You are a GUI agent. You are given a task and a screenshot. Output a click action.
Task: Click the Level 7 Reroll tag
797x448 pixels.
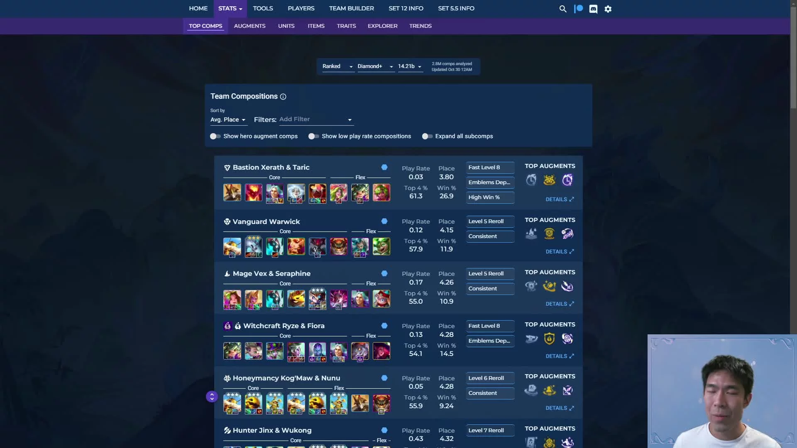pyautogui.click(x=490, y=431)
